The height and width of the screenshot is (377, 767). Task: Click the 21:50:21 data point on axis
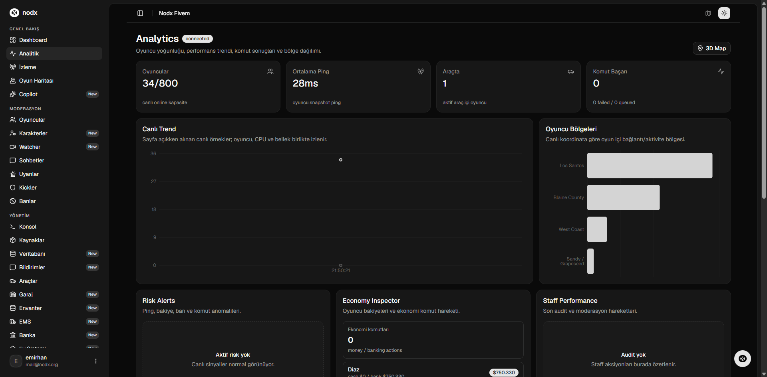click(x=341, y=265)
